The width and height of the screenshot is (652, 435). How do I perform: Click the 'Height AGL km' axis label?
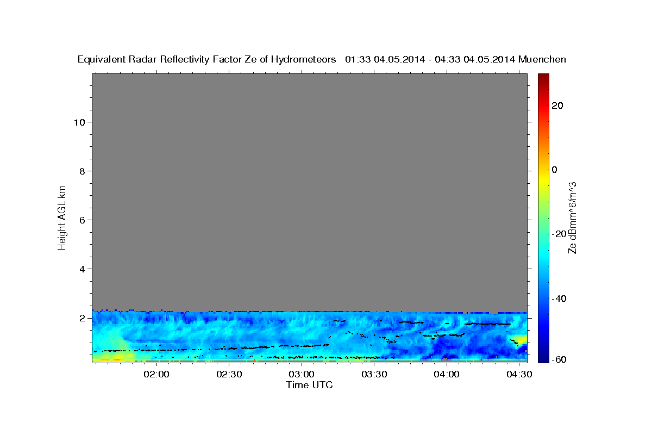(62, 217)
